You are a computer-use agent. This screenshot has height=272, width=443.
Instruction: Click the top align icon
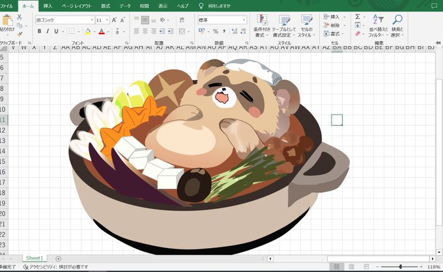pyautogui.click(x=137, y=20)
